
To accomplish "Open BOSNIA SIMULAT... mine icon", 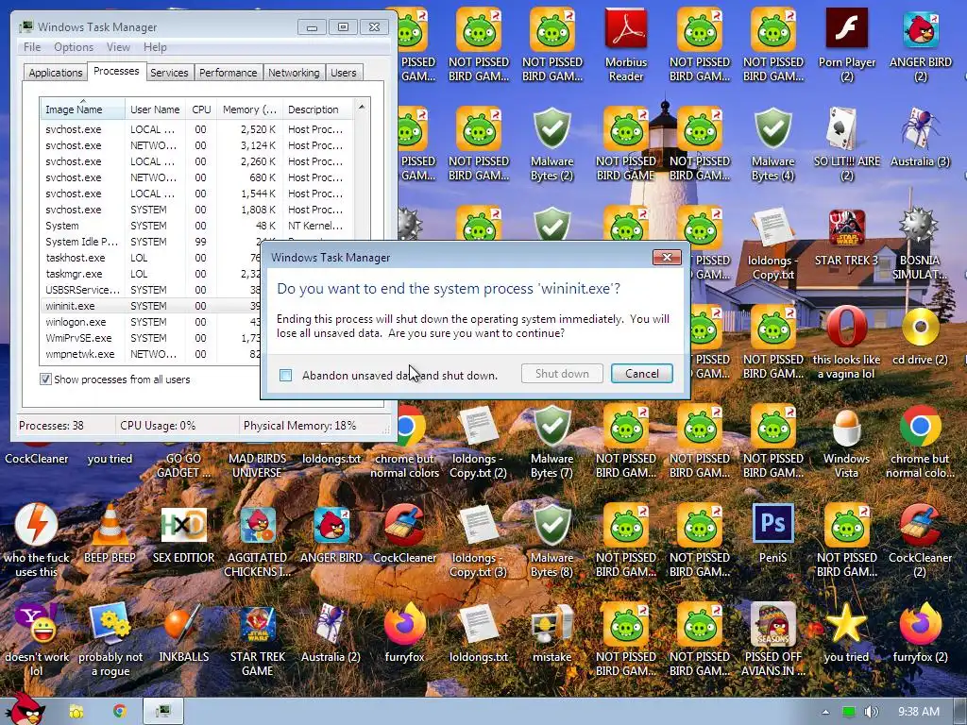I will click(x=920, y=243).
